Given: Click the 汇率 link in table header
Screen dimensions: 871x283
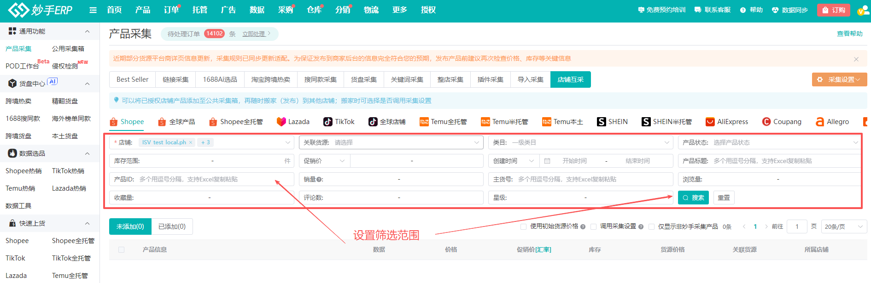Looking at the screenshot, I should 543,250.
